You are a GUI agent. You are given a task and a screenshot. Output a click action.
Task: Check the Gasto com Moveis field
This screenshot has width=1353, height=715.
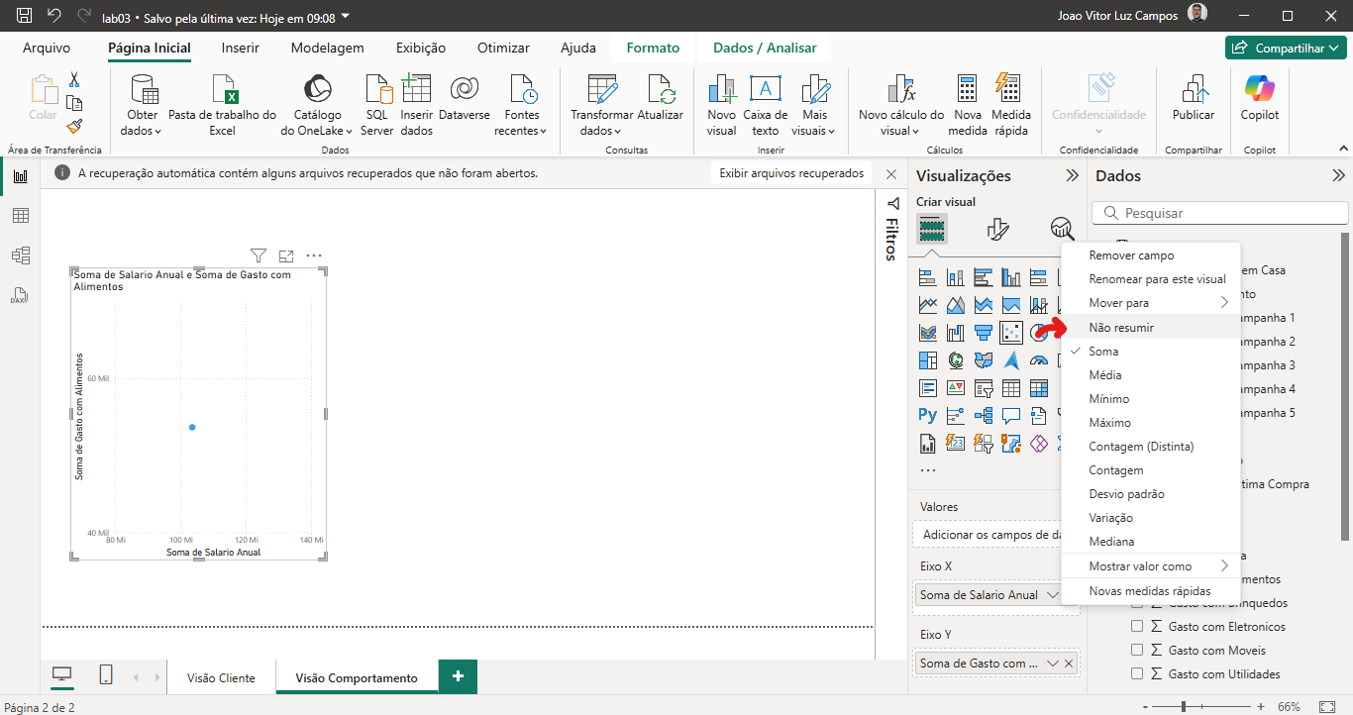pyautogui.click(x=1137, y=651)
